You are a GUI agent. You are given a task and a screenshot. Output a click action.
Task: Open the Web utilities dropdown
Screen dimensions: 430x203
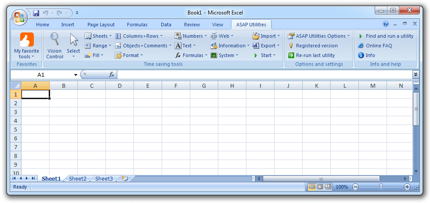point(222,36)
